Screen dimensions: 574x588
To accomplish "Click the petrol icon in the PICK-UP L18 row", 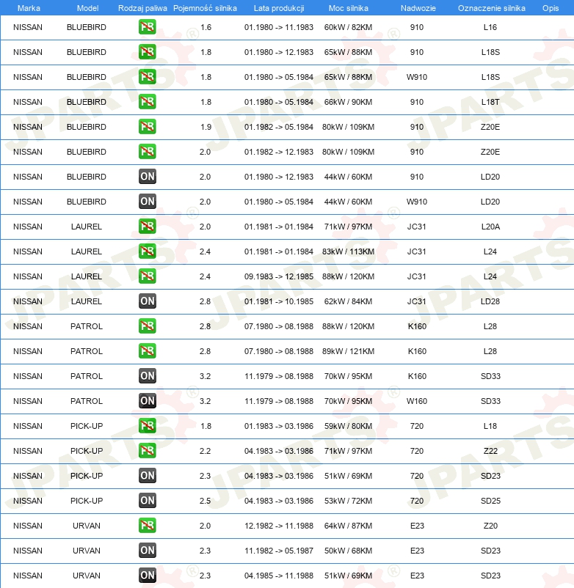I will pyautogui.click(x=147, y=426).
